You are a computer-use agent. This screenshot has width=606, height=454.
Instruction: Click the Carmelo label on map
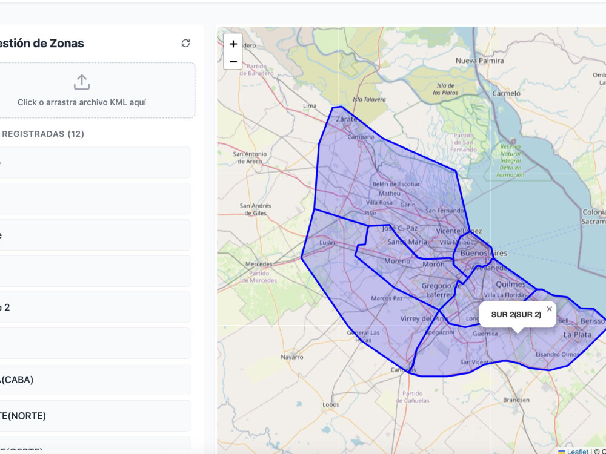tap(506, 93)
